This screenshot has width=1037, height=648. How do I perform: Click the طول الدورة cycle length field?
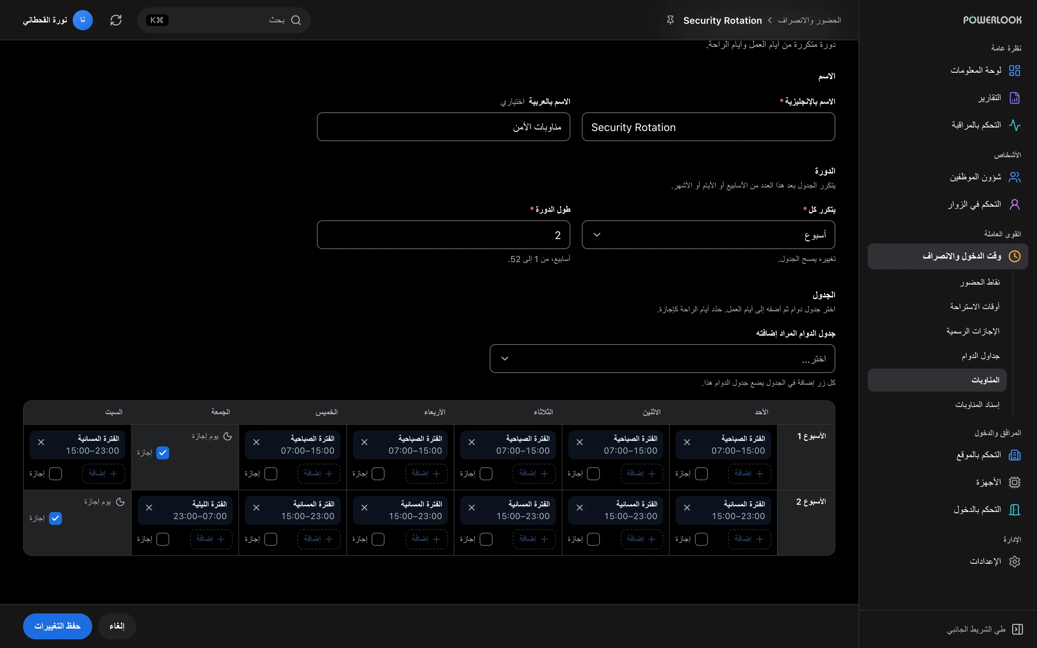(x=444, y=235)
